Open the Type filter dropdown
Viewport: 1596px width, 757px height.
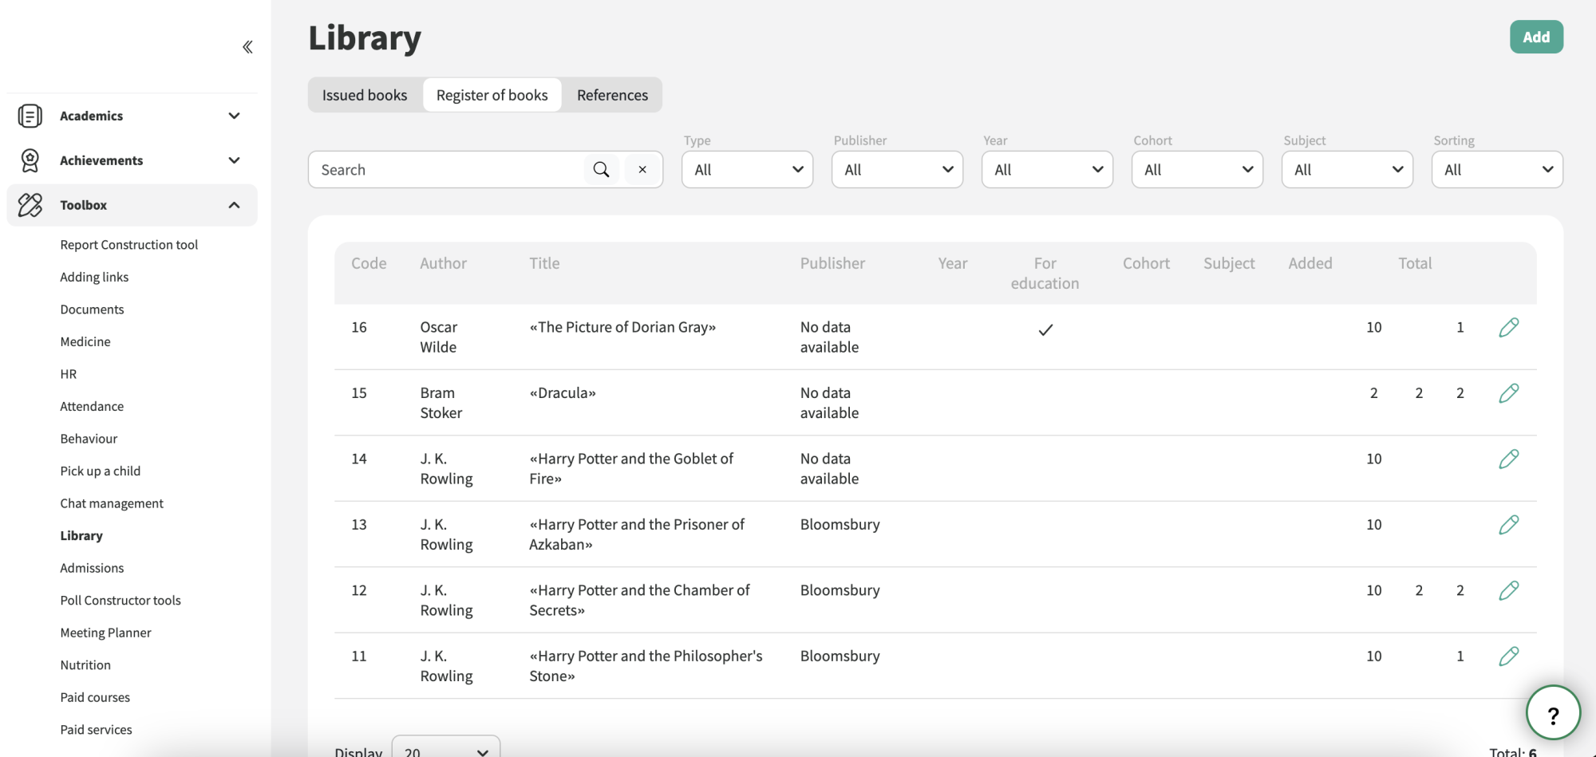click(x=747, y=169)
